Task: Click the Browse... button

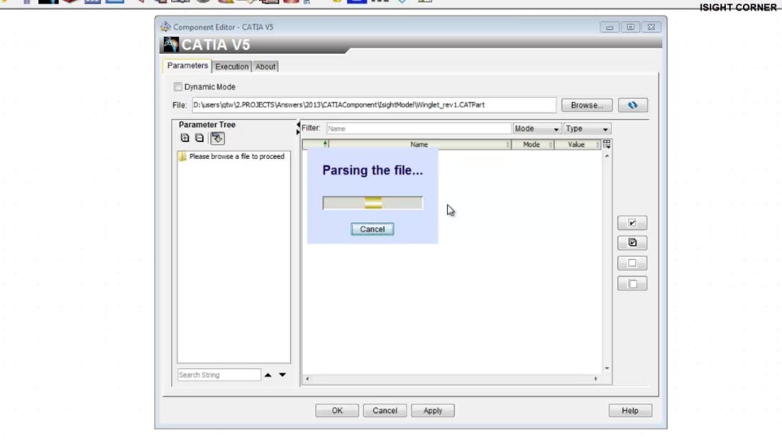Action: [586, 105]
